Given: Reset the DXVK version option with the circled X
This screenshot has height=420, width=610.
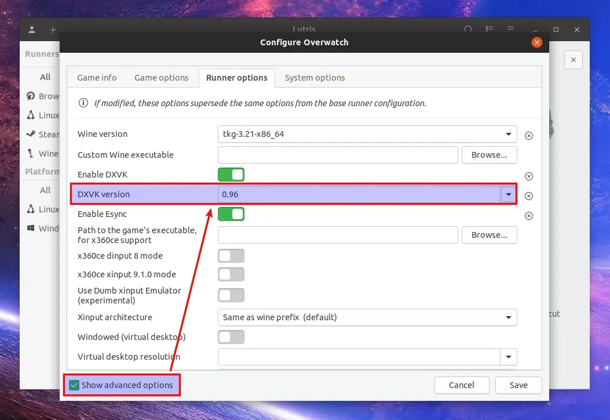Looking at the screenshot, I should coord(529,196).
